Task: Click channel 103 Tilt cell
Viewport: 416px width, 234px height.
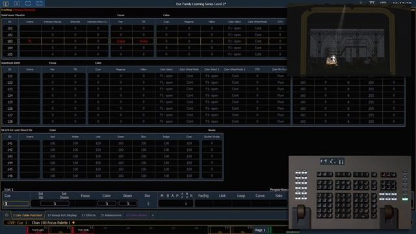Action: [144, 41]
